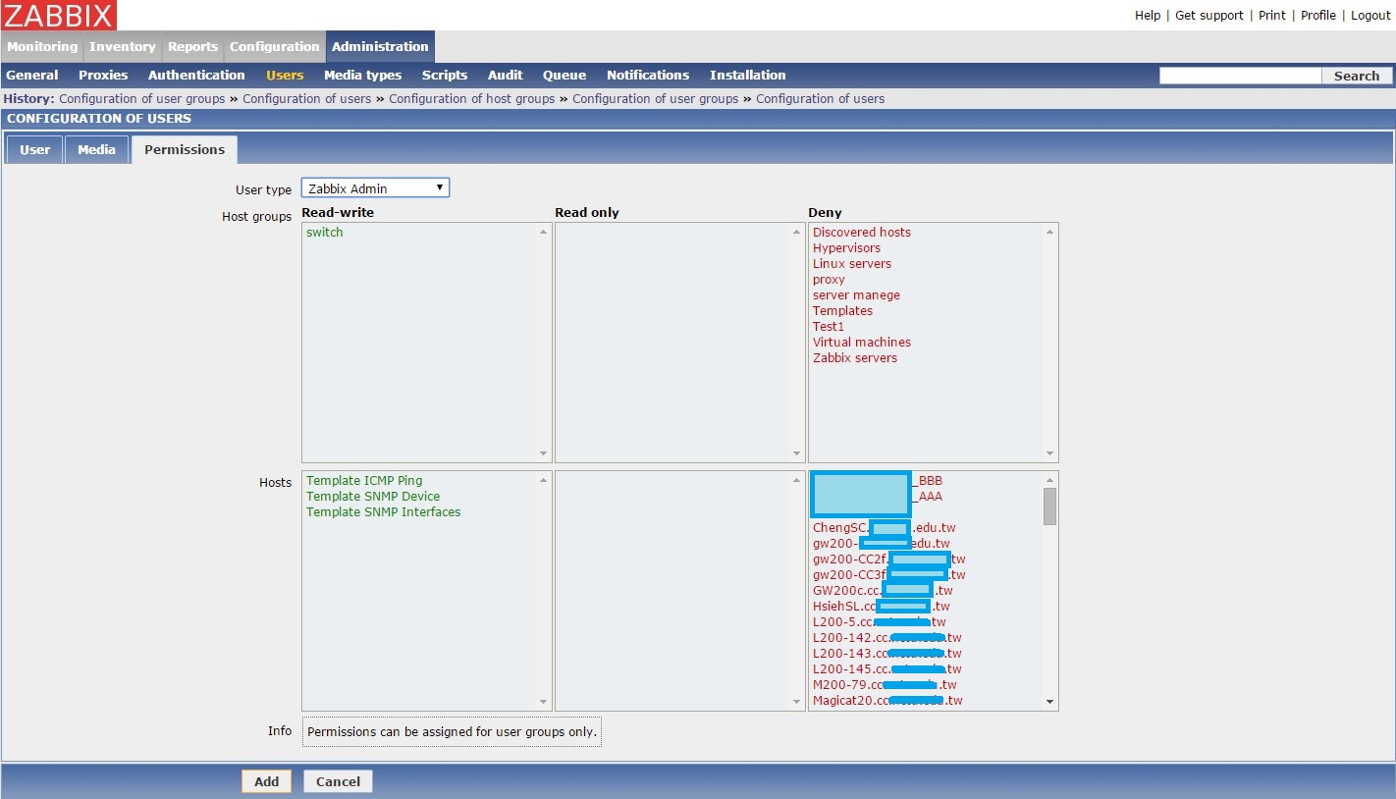Open the Profile link
This screenshot has height=799, width=1396.
click(1317, 15)
